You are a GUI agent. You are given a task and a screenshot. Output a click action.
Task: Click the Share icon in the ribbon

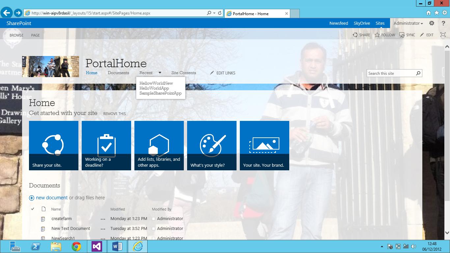(x=355, y=35)
